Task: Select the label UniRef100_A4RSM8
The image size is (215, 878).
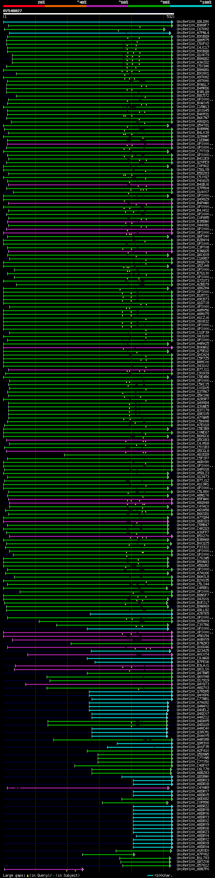Action: pos(193,740)
